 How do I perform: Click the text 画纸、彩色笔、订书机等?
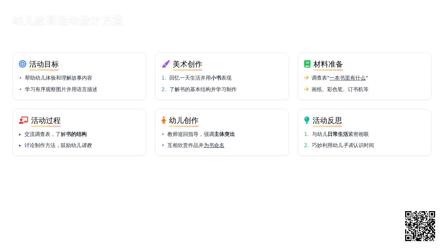click(340, 89)
